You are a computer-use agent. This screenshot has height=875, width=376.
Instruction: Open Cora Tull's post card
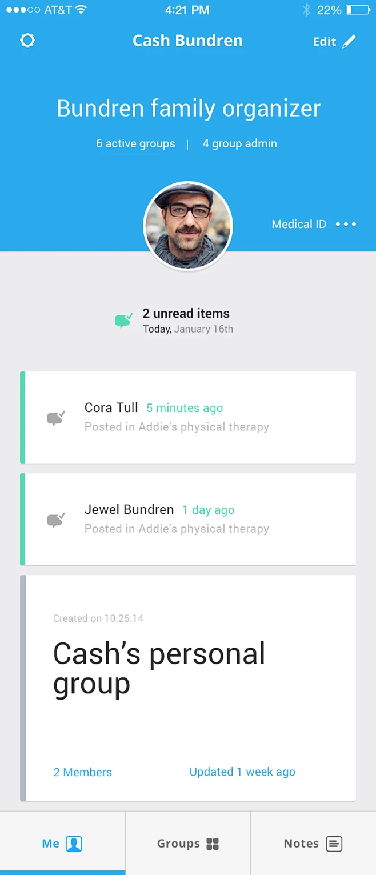point(189,417)
